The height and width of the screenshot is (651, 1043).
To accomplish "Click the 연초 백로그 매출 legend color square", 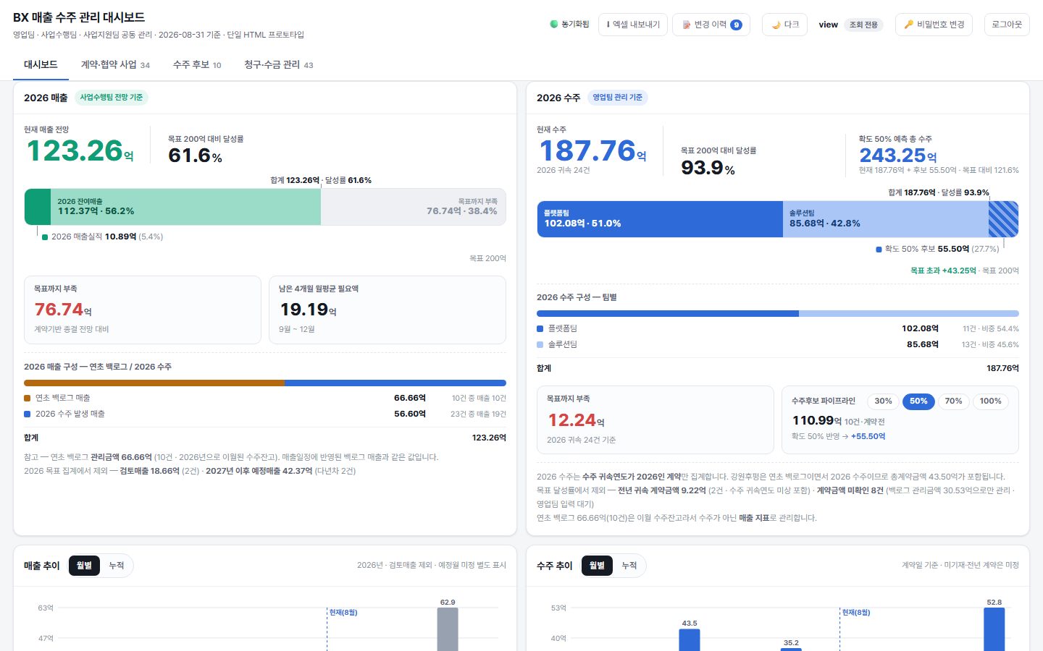I will [x=28, y=398].
